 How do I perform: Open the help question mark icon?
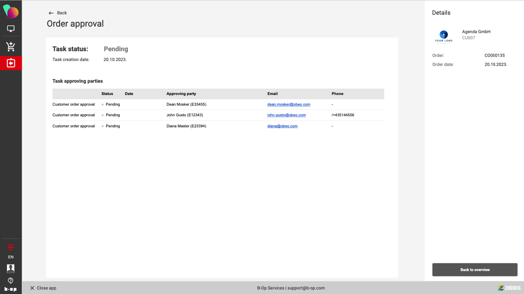tap(11, 280)
